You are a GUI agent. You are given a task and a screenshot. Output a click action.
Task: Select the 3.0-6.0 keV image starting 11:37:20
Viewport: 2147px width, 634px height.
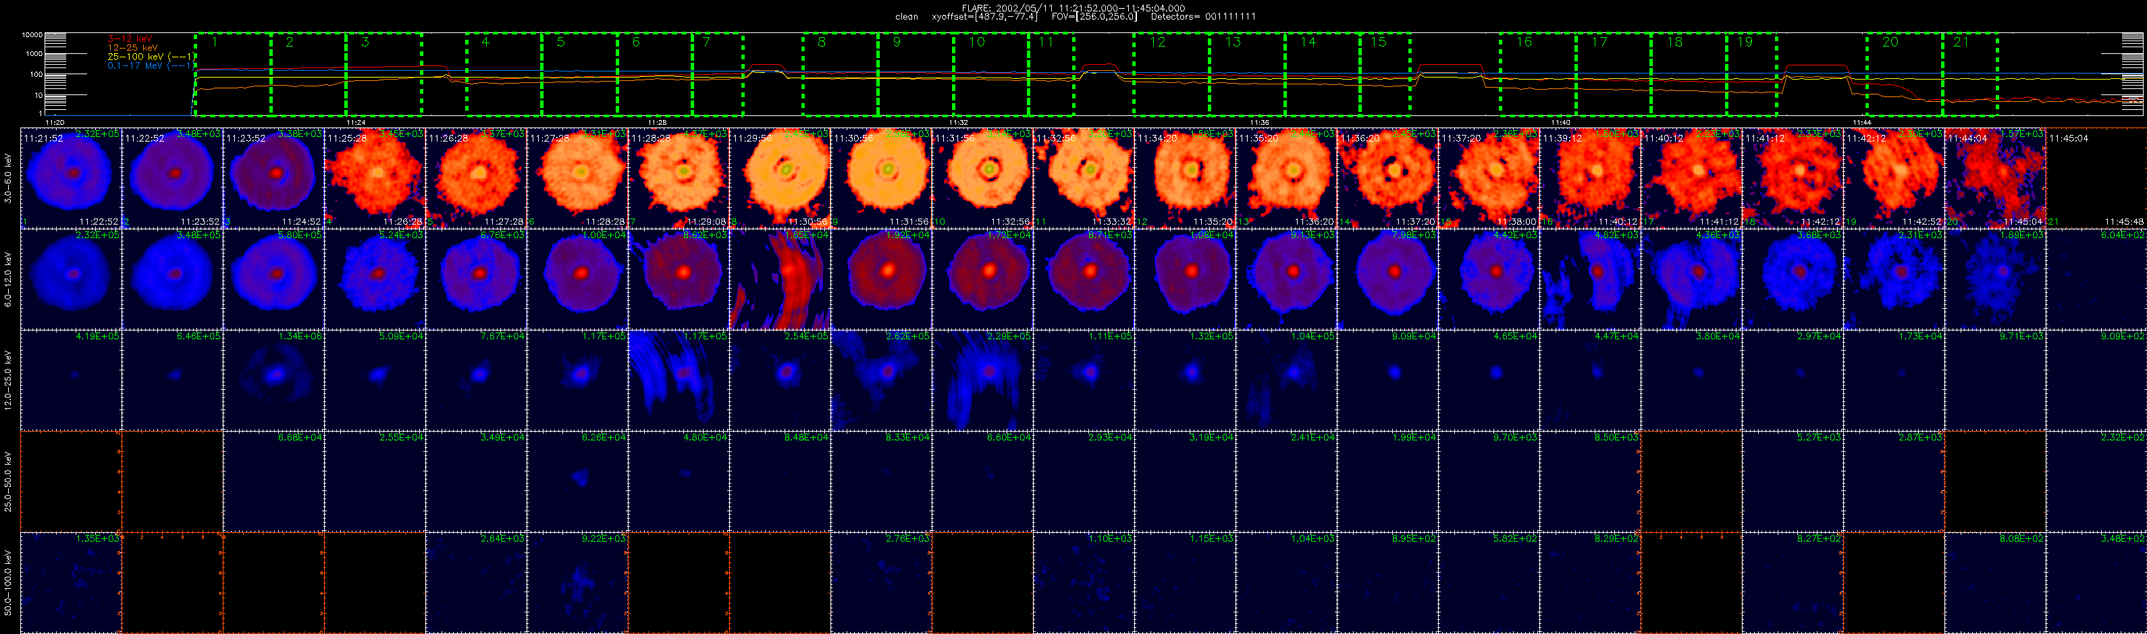1489,177
